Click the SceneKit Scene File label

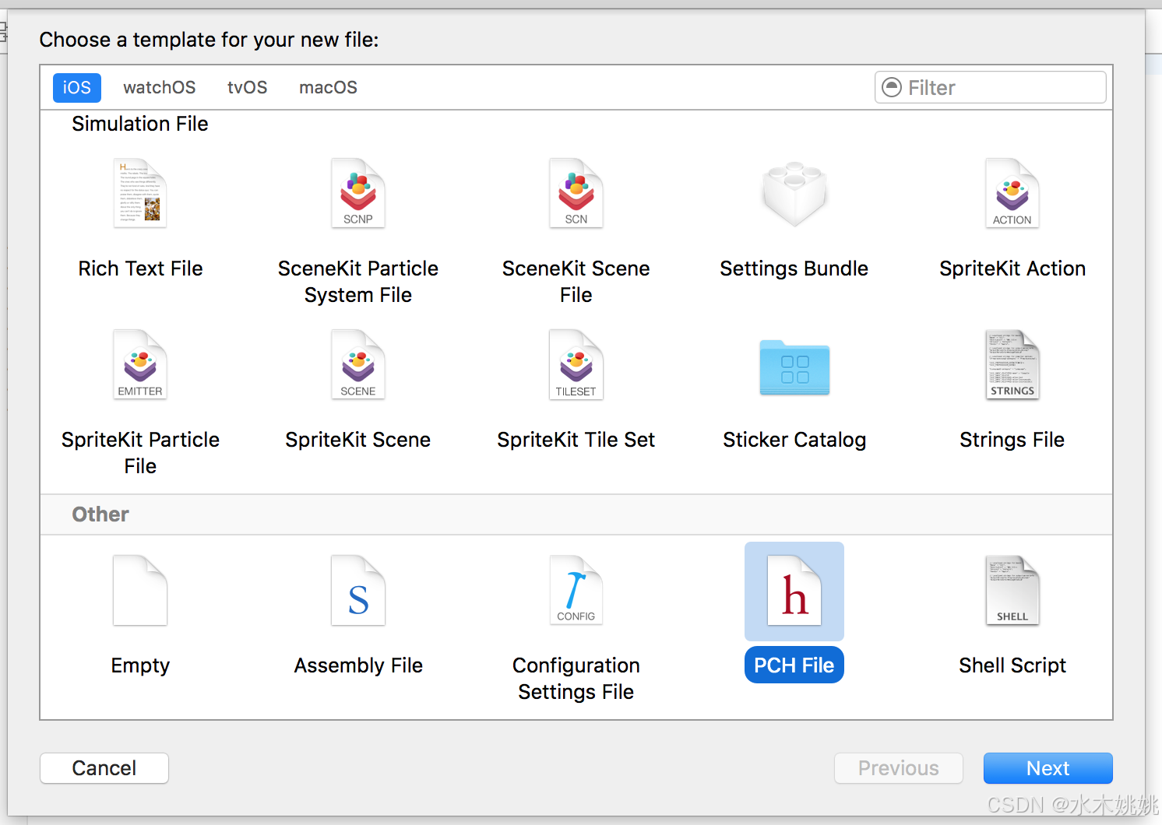pyautogui.click(x=576, y=282)
